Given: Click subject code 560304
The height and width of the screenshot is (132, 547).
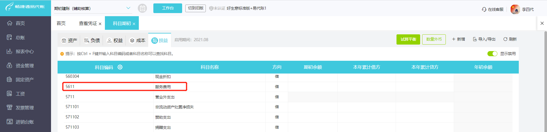Looking at the screenshot, I should 72,76.
